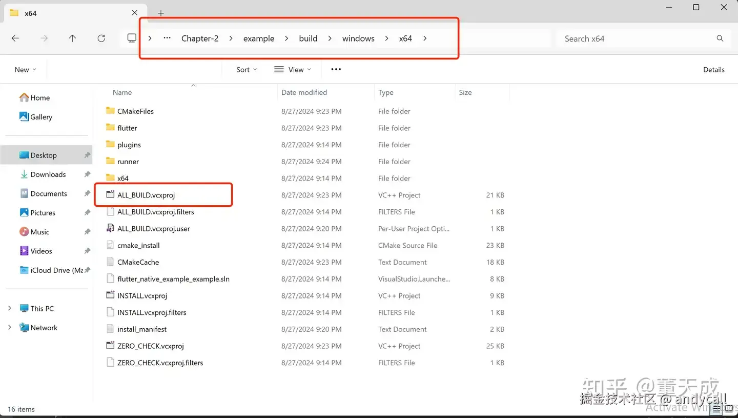This screenshot has width=738, height=418.
Task: Navigate to Chapter-2 in breadcrumb
Action: point(200,38)
